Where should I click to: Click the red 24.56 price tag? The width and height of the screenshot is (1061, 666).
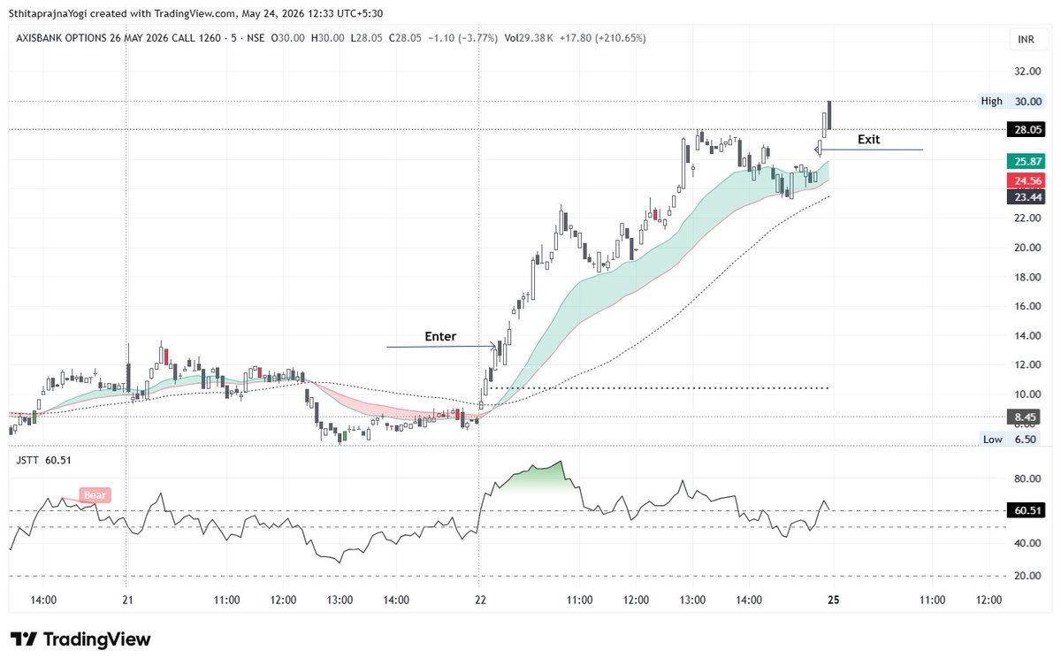1026,180
